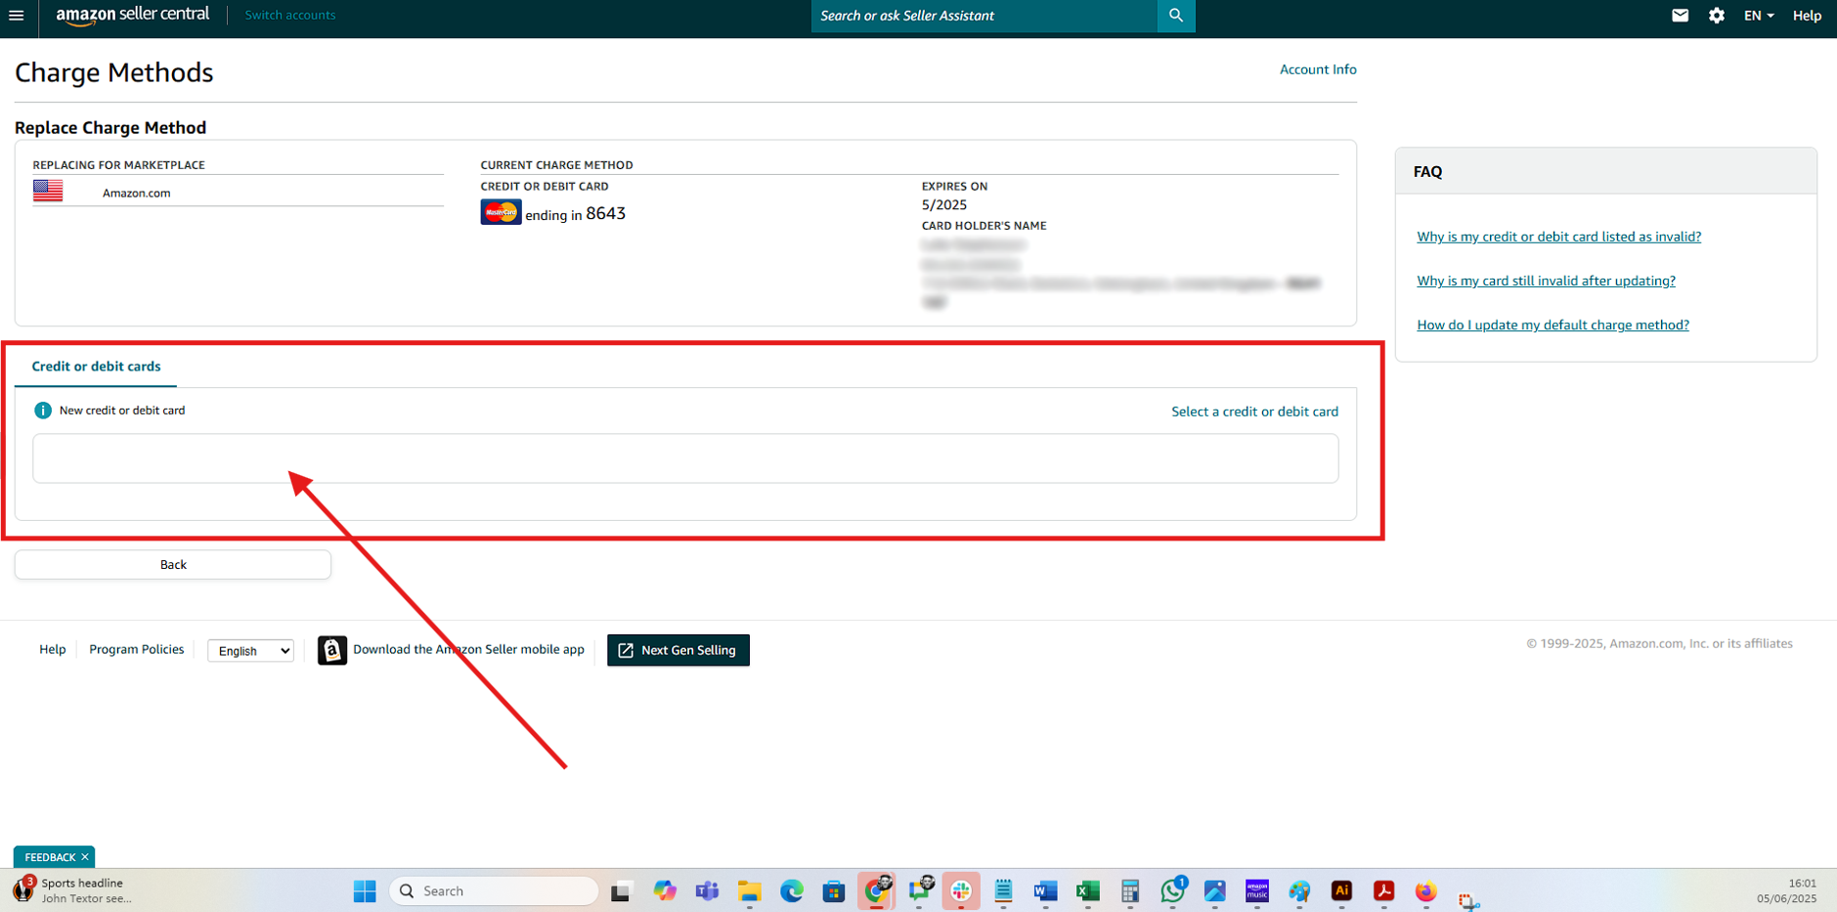
Task: Open Why is my card still invalid FAQ
Action: point(1546,281)
